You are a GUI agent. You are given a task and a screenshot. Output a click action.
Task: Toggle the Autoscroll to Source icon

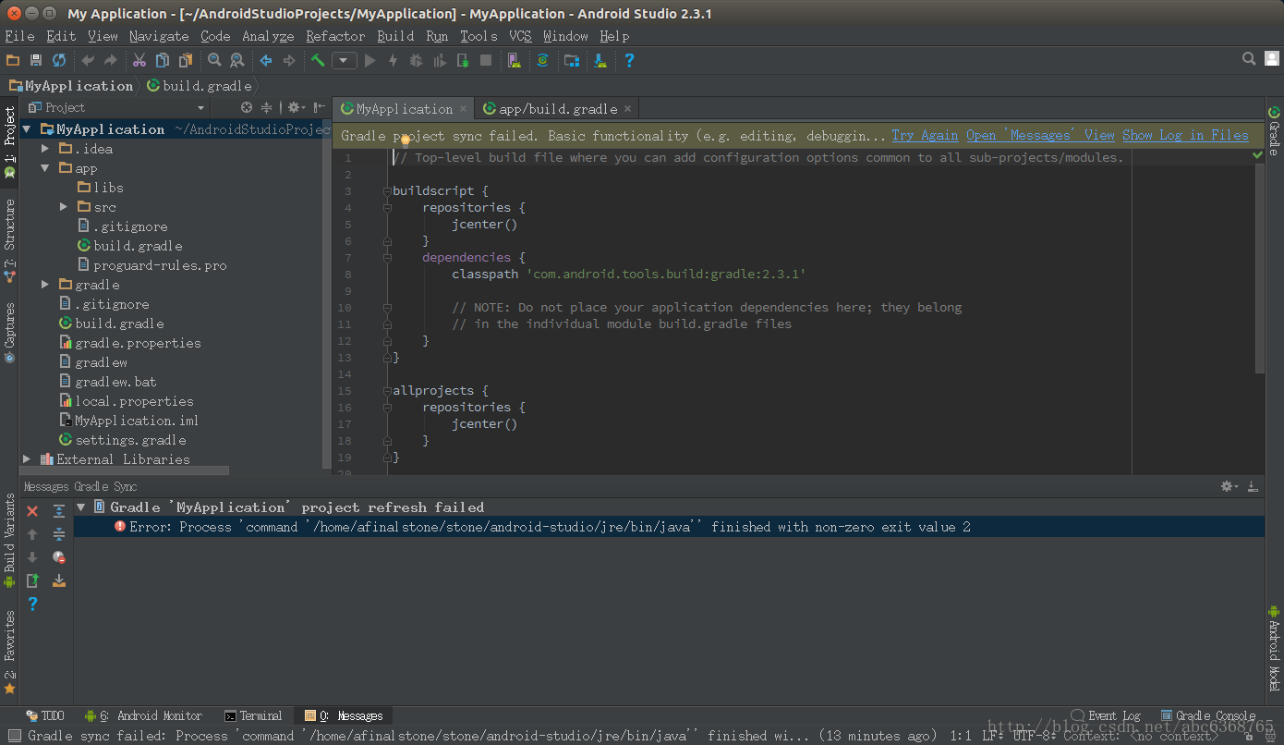click(59, 580)
